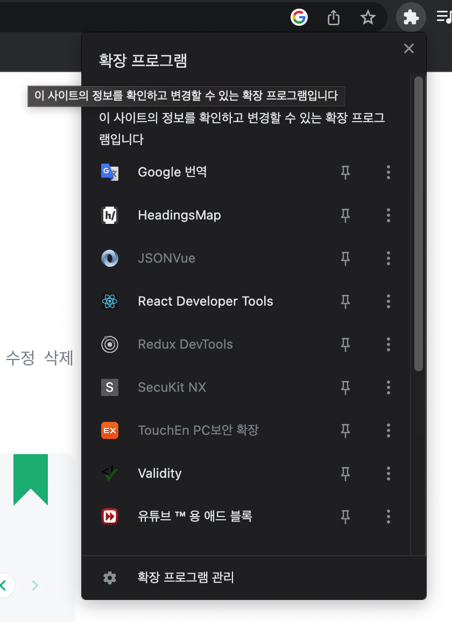
Task: Open more options for HeadingsMap
Action: coord(388,215)
